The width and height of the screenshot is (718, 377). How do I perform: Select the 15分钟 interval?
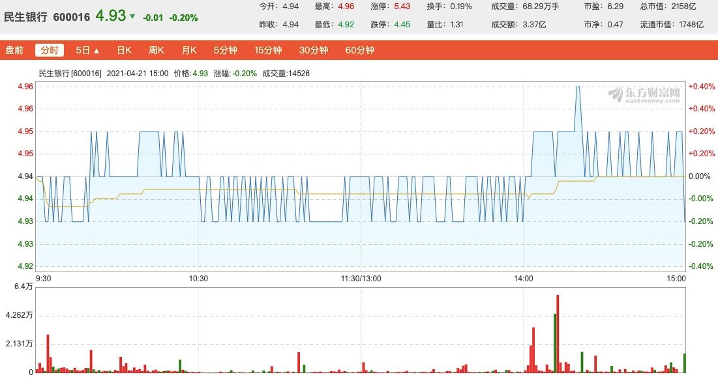click(268, 50)
